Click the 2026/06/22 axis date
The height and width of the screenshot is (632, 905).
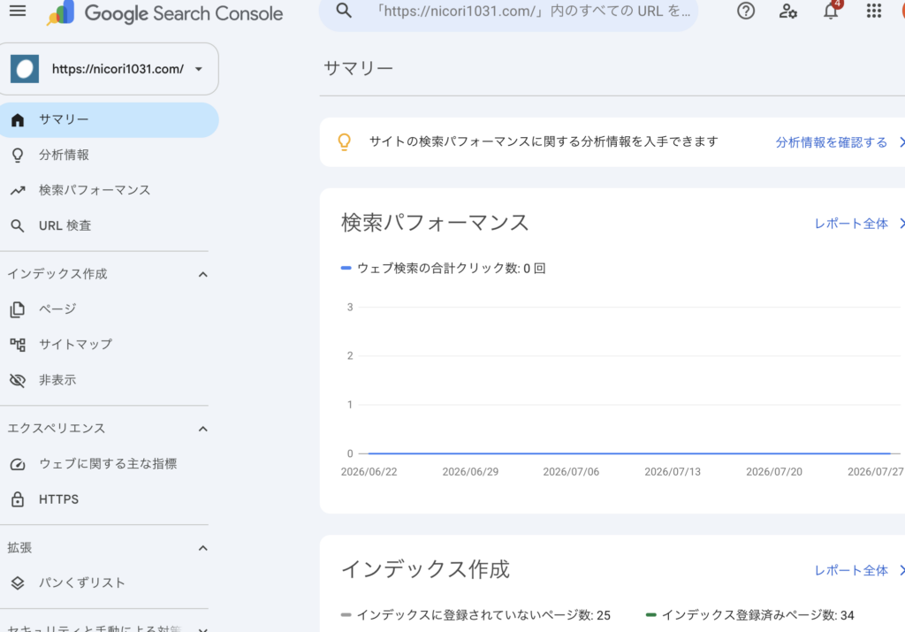[369, 471]
